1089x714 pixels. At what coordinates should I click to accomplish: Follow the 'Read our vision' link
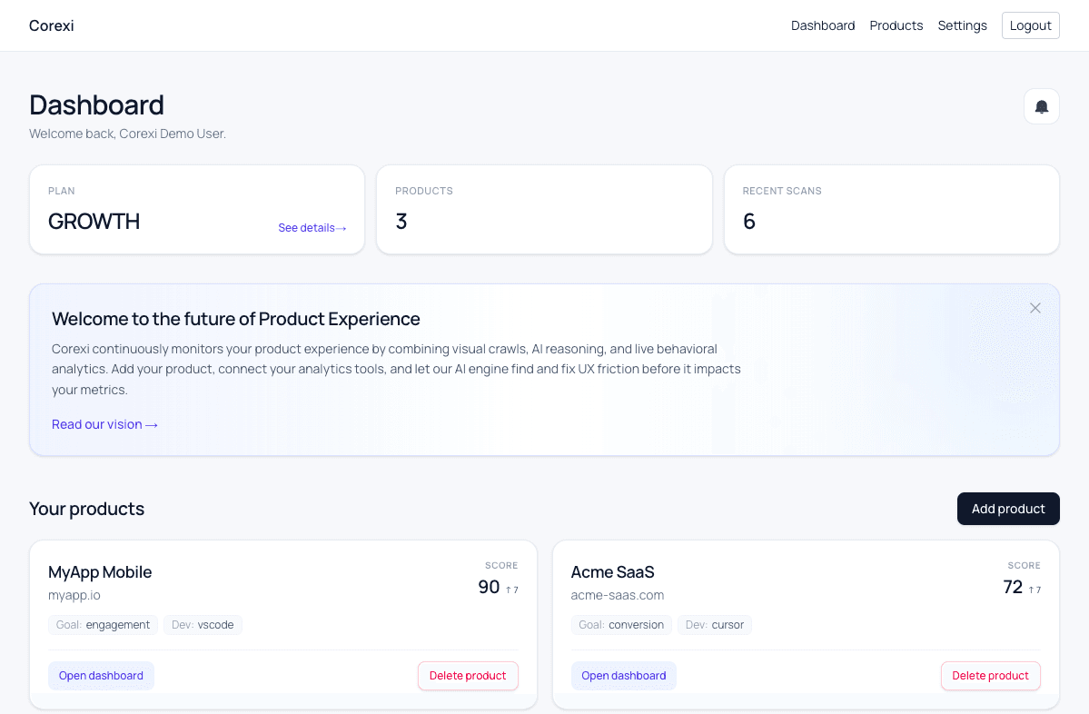[x=104, y=424]
